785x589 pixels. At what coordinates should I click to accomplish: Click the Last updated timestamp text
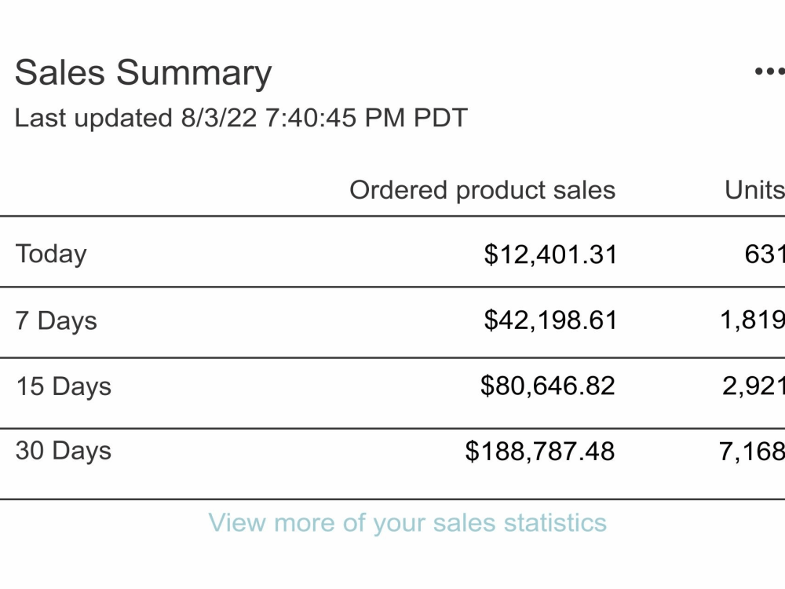click(241, 119)
